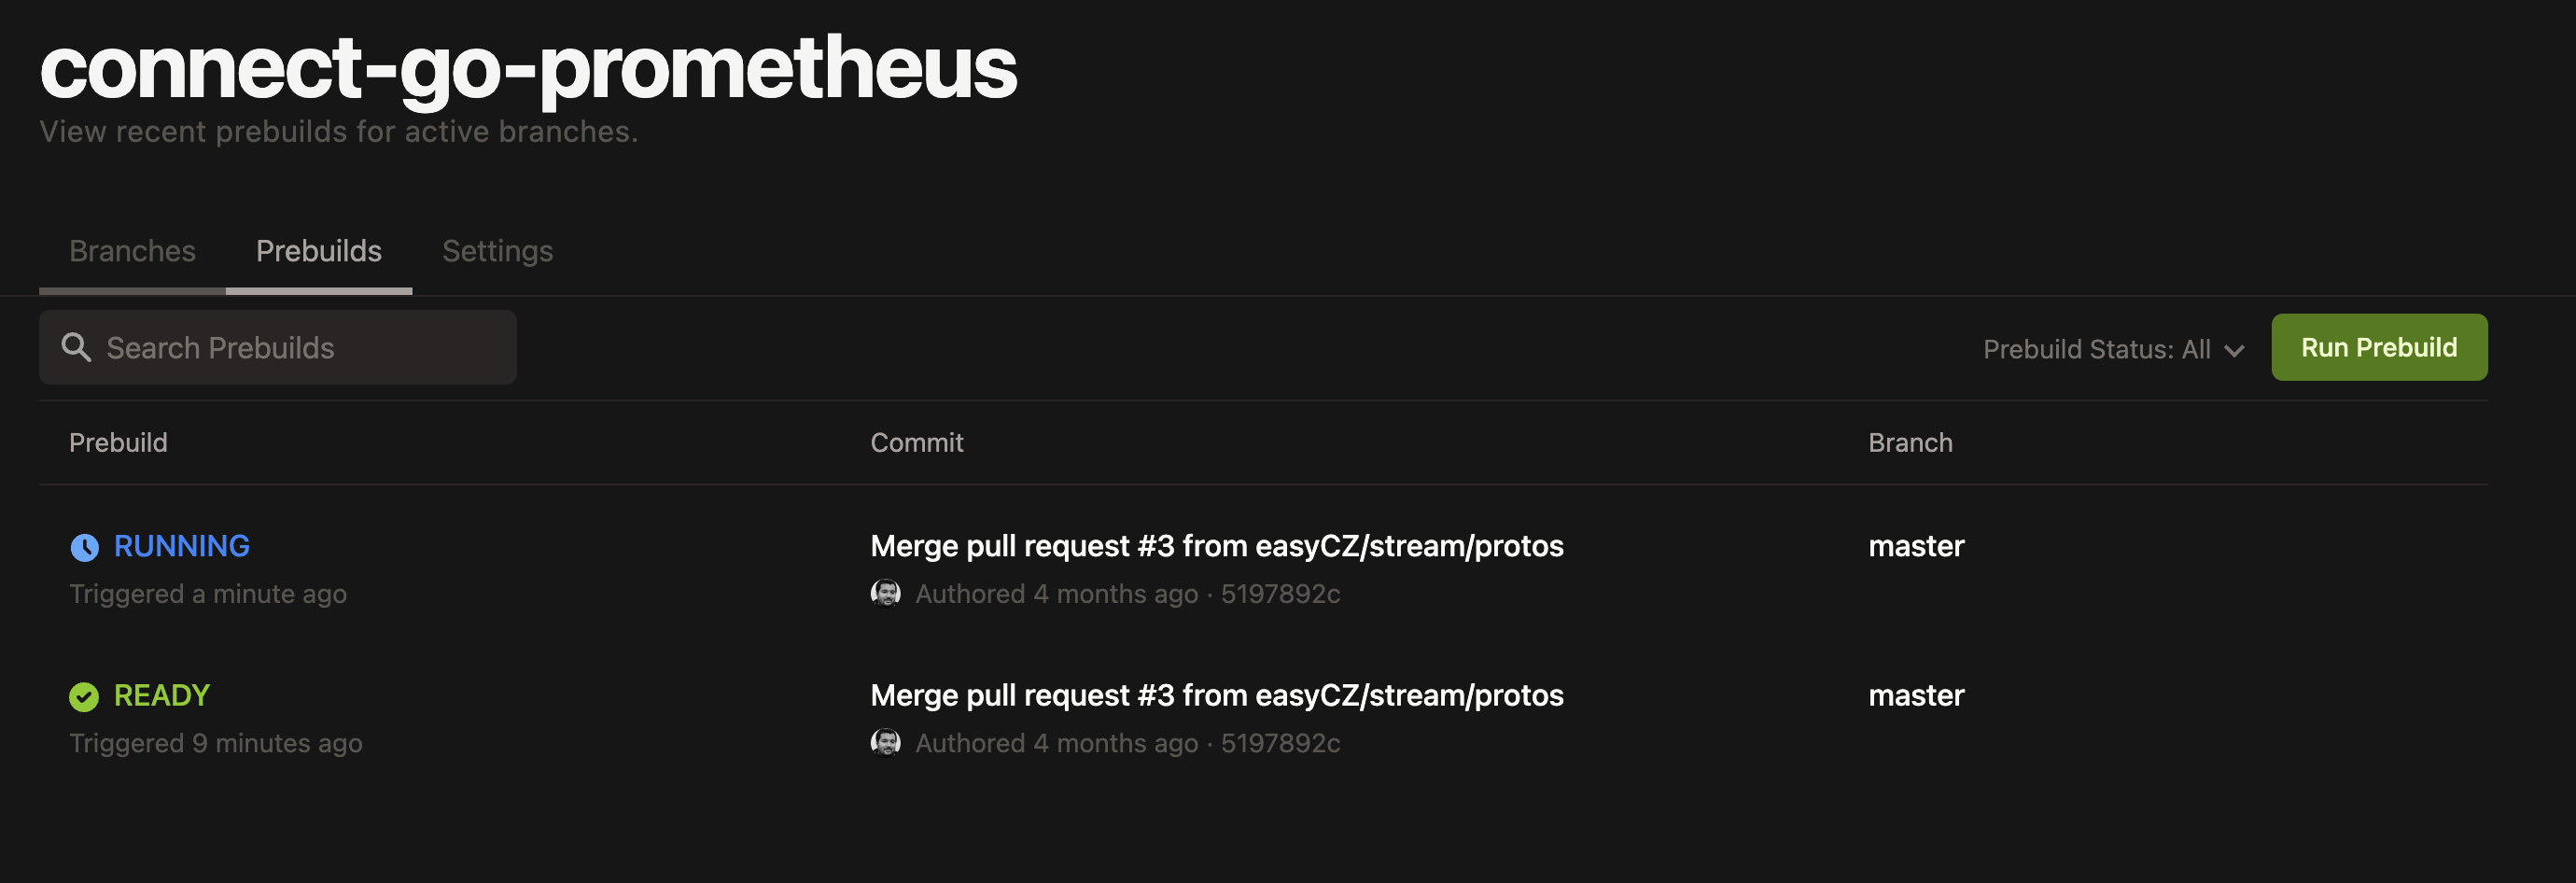Screen dimensions: 2576x883
Task: Click the author avatar on the RUNNING prebuild
Action: click(x=886, y=593)
